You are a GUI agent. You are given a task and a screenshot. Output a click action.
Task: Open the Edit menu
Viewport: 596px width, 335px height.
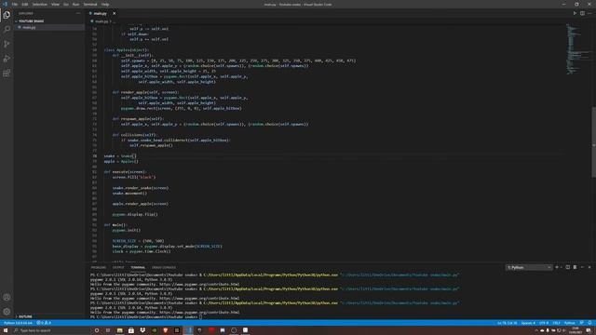coord(25,4)
